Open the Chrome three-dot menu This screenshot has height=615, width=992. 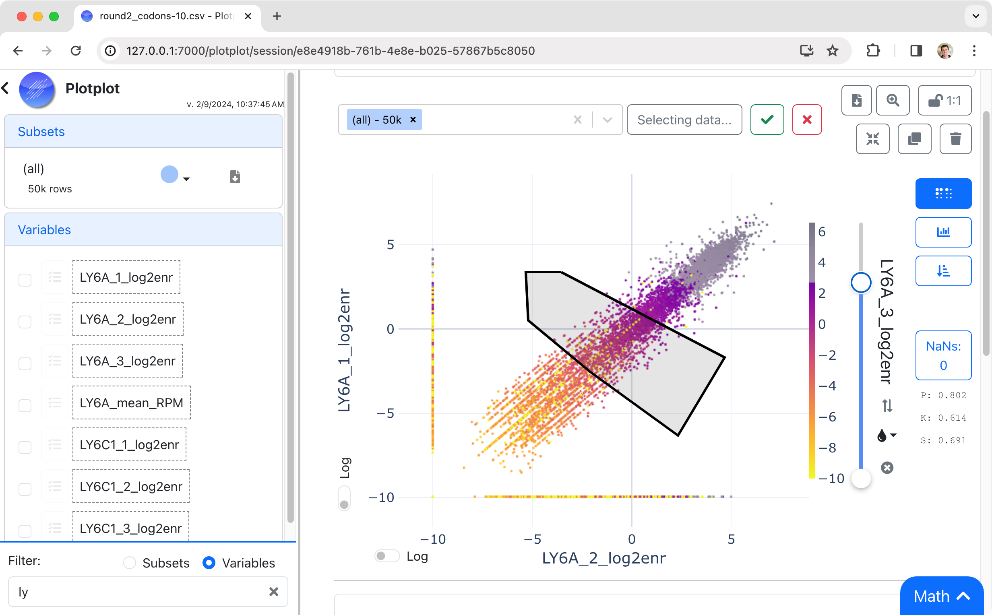point(974,50)
